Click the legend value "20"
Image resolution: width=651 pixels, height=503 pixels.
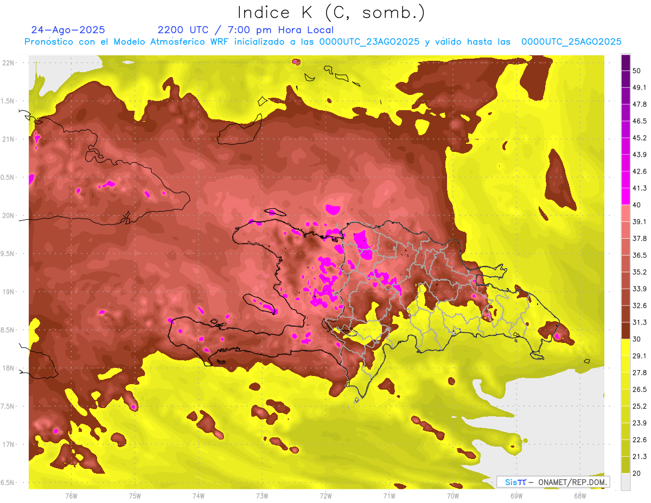pos(637,474)
